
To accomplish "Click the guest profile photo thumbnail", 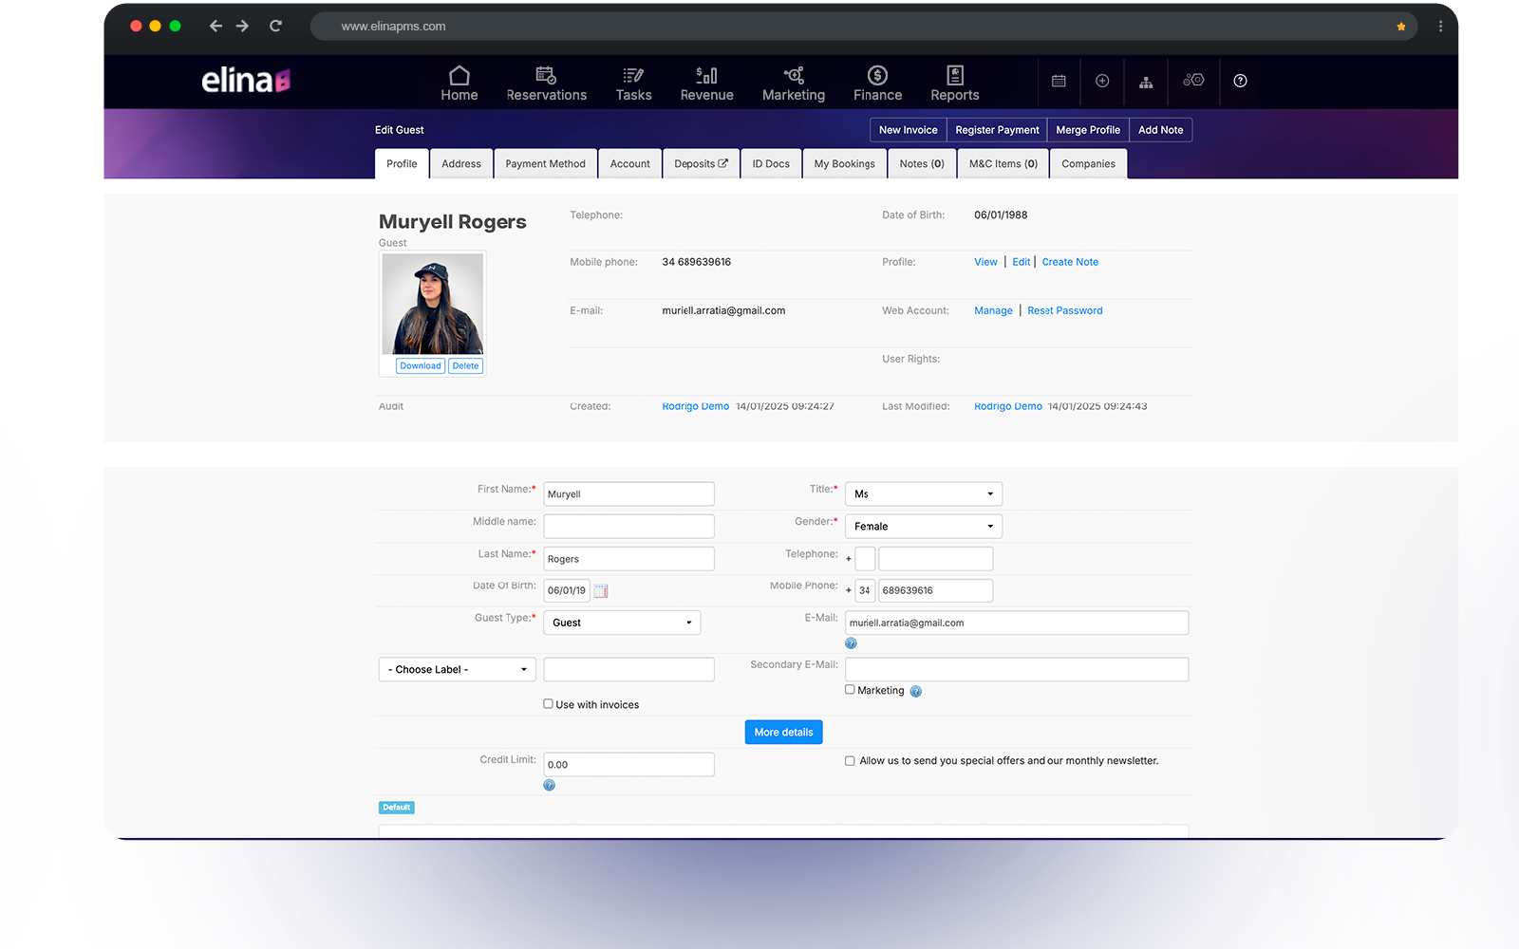I will [x=433, y=304].
